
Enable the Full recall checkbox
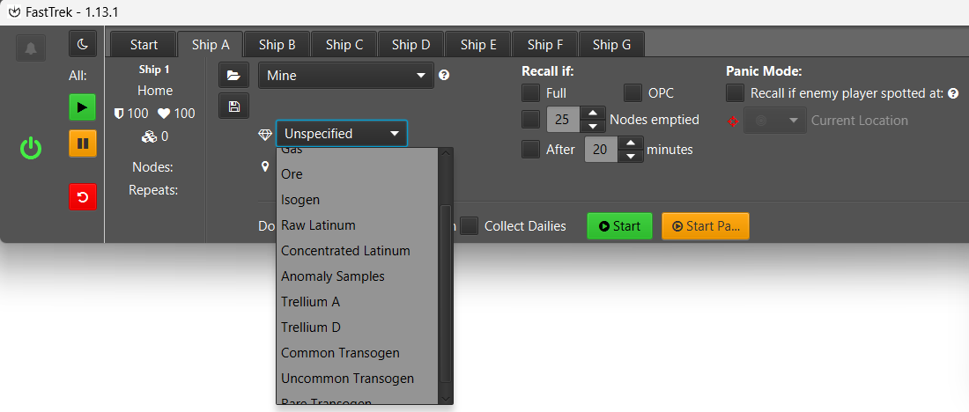pos(531,93)
